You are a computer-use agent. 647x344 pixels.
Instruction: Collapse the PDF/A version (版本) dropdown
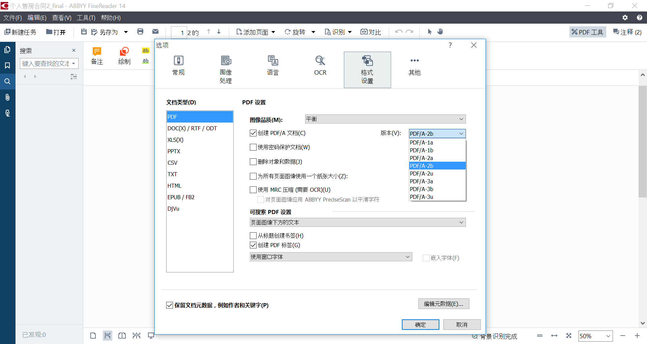coord(437,134)
